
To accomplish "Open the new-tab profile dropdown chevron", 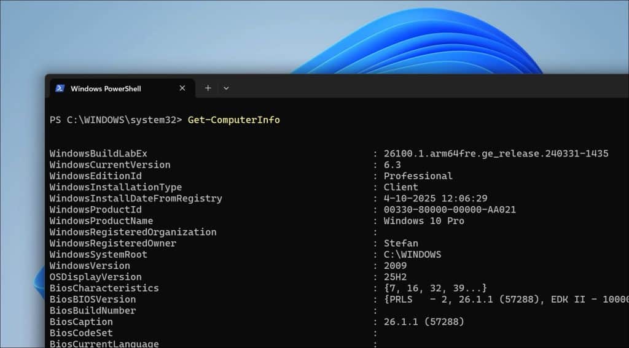I will click(226, 88).
